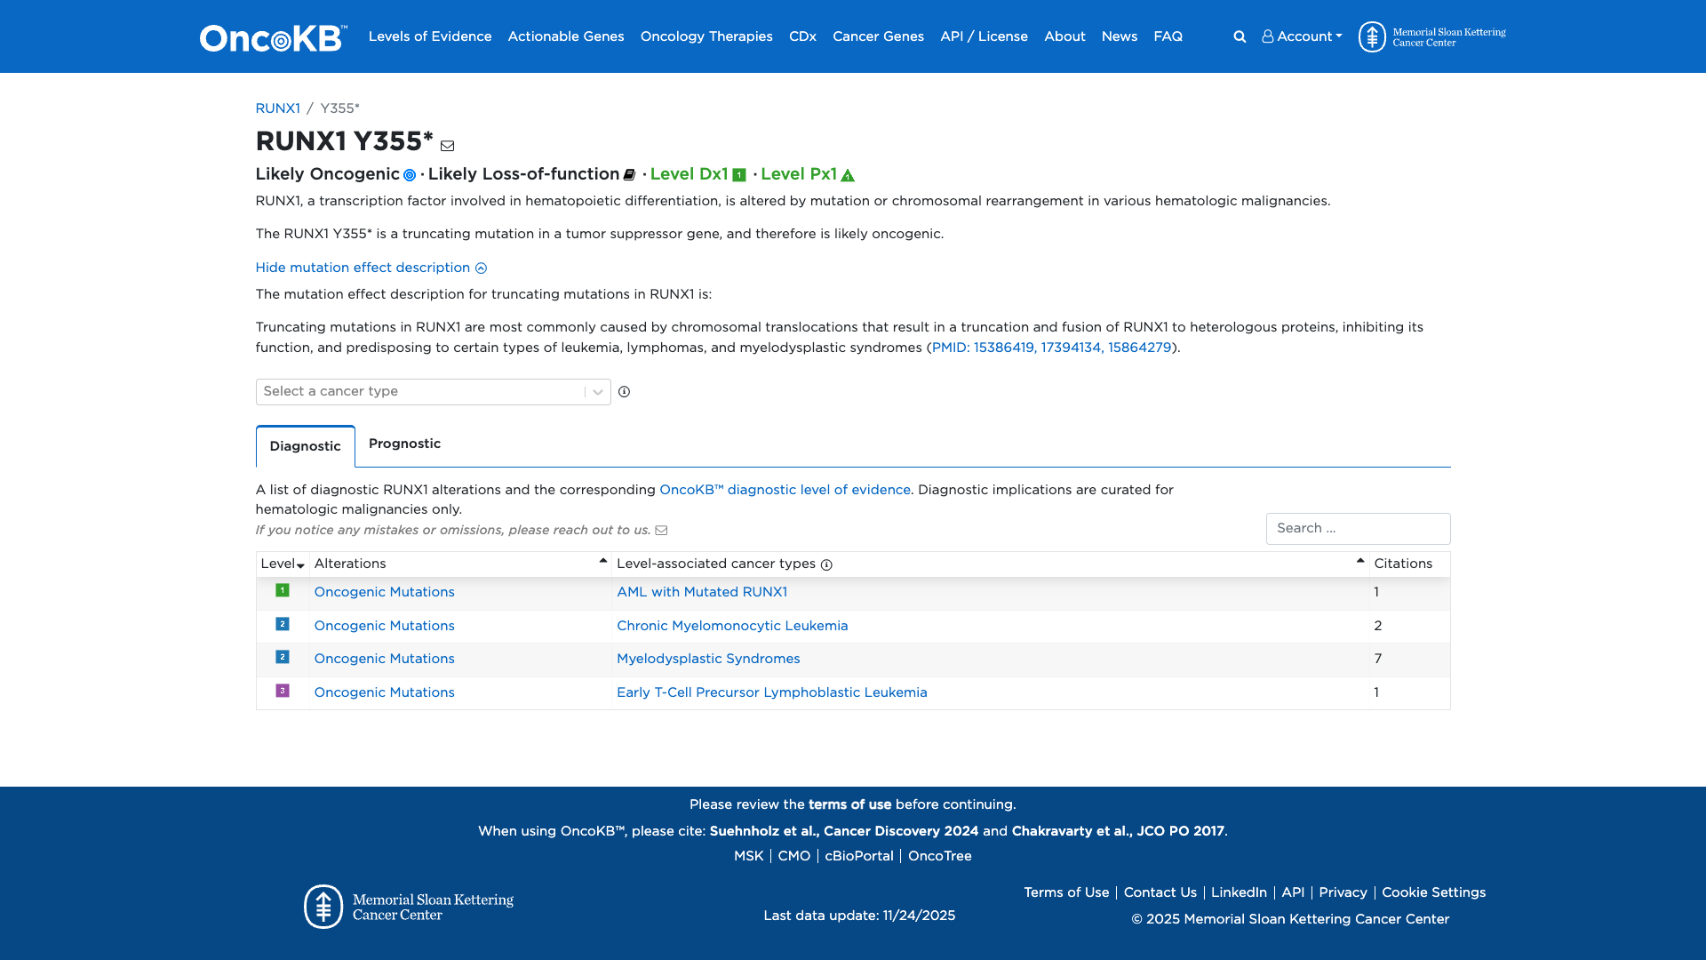The image size is (1706, 960).
Task: Click the envelope icon after 'reach out to us'
Action: [662, 530]
